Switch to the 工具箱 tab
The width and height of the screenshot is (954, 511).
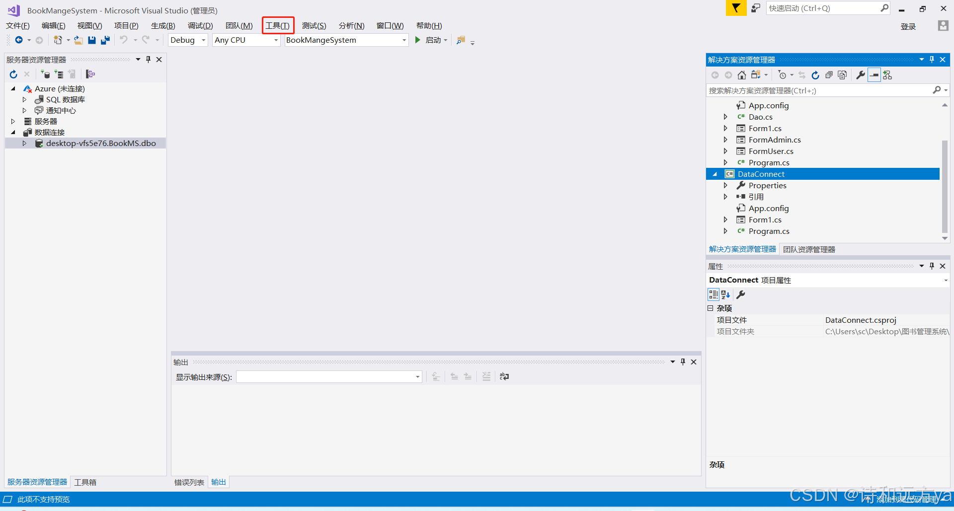click(x=85, y=482)
